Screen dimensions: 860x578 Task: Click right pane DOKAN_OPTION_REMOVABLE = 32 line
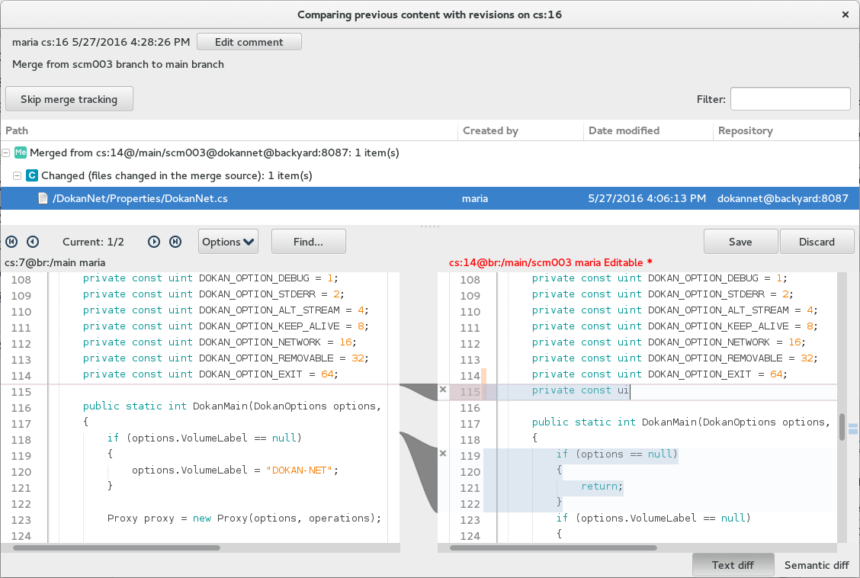(x=675, y=358)
